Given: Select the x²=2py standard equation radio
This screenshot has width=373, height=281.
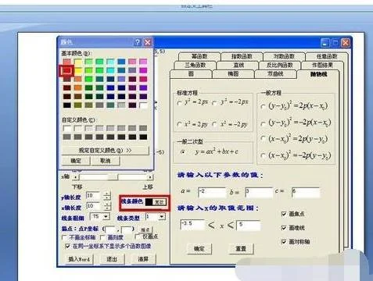Looking at the screenshot, I should pyautogui.click(x=179, y=124).
